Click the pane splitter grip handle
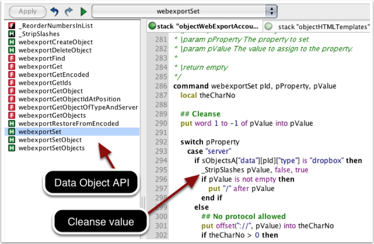The image size is (374, 244). [143, 203]
